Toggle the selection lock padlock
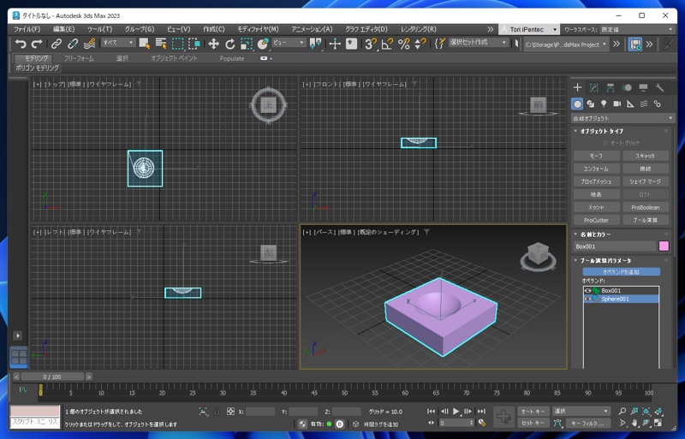 217,412
